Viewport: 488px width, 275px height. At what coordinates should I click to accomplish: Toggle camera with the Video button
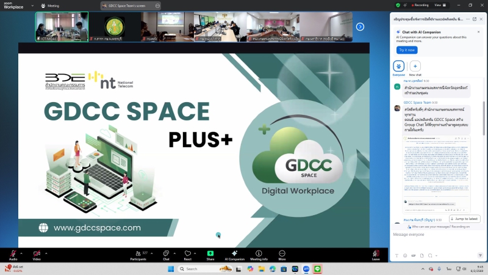pyautogui.click(x=37, y=253)
